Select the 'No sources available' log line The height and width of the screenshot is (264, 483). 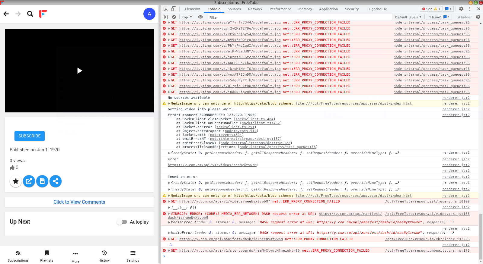point(189,98)
